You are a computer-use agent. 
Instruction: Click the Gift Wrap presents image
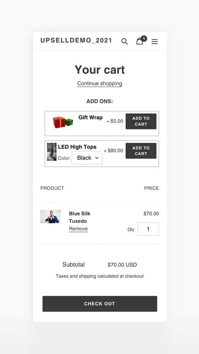pos(63,122)
